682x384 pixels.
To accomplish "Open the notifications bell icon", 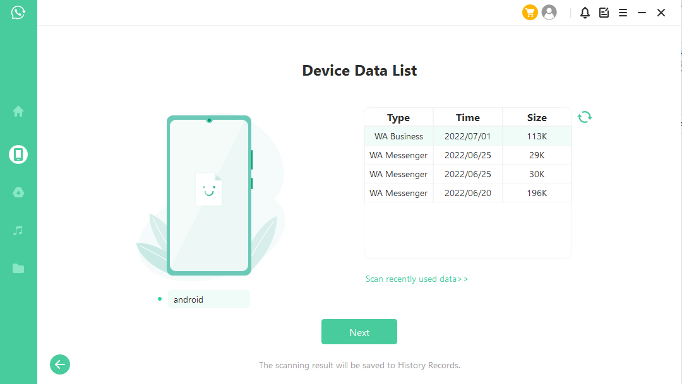I will (x=585, y=13).
